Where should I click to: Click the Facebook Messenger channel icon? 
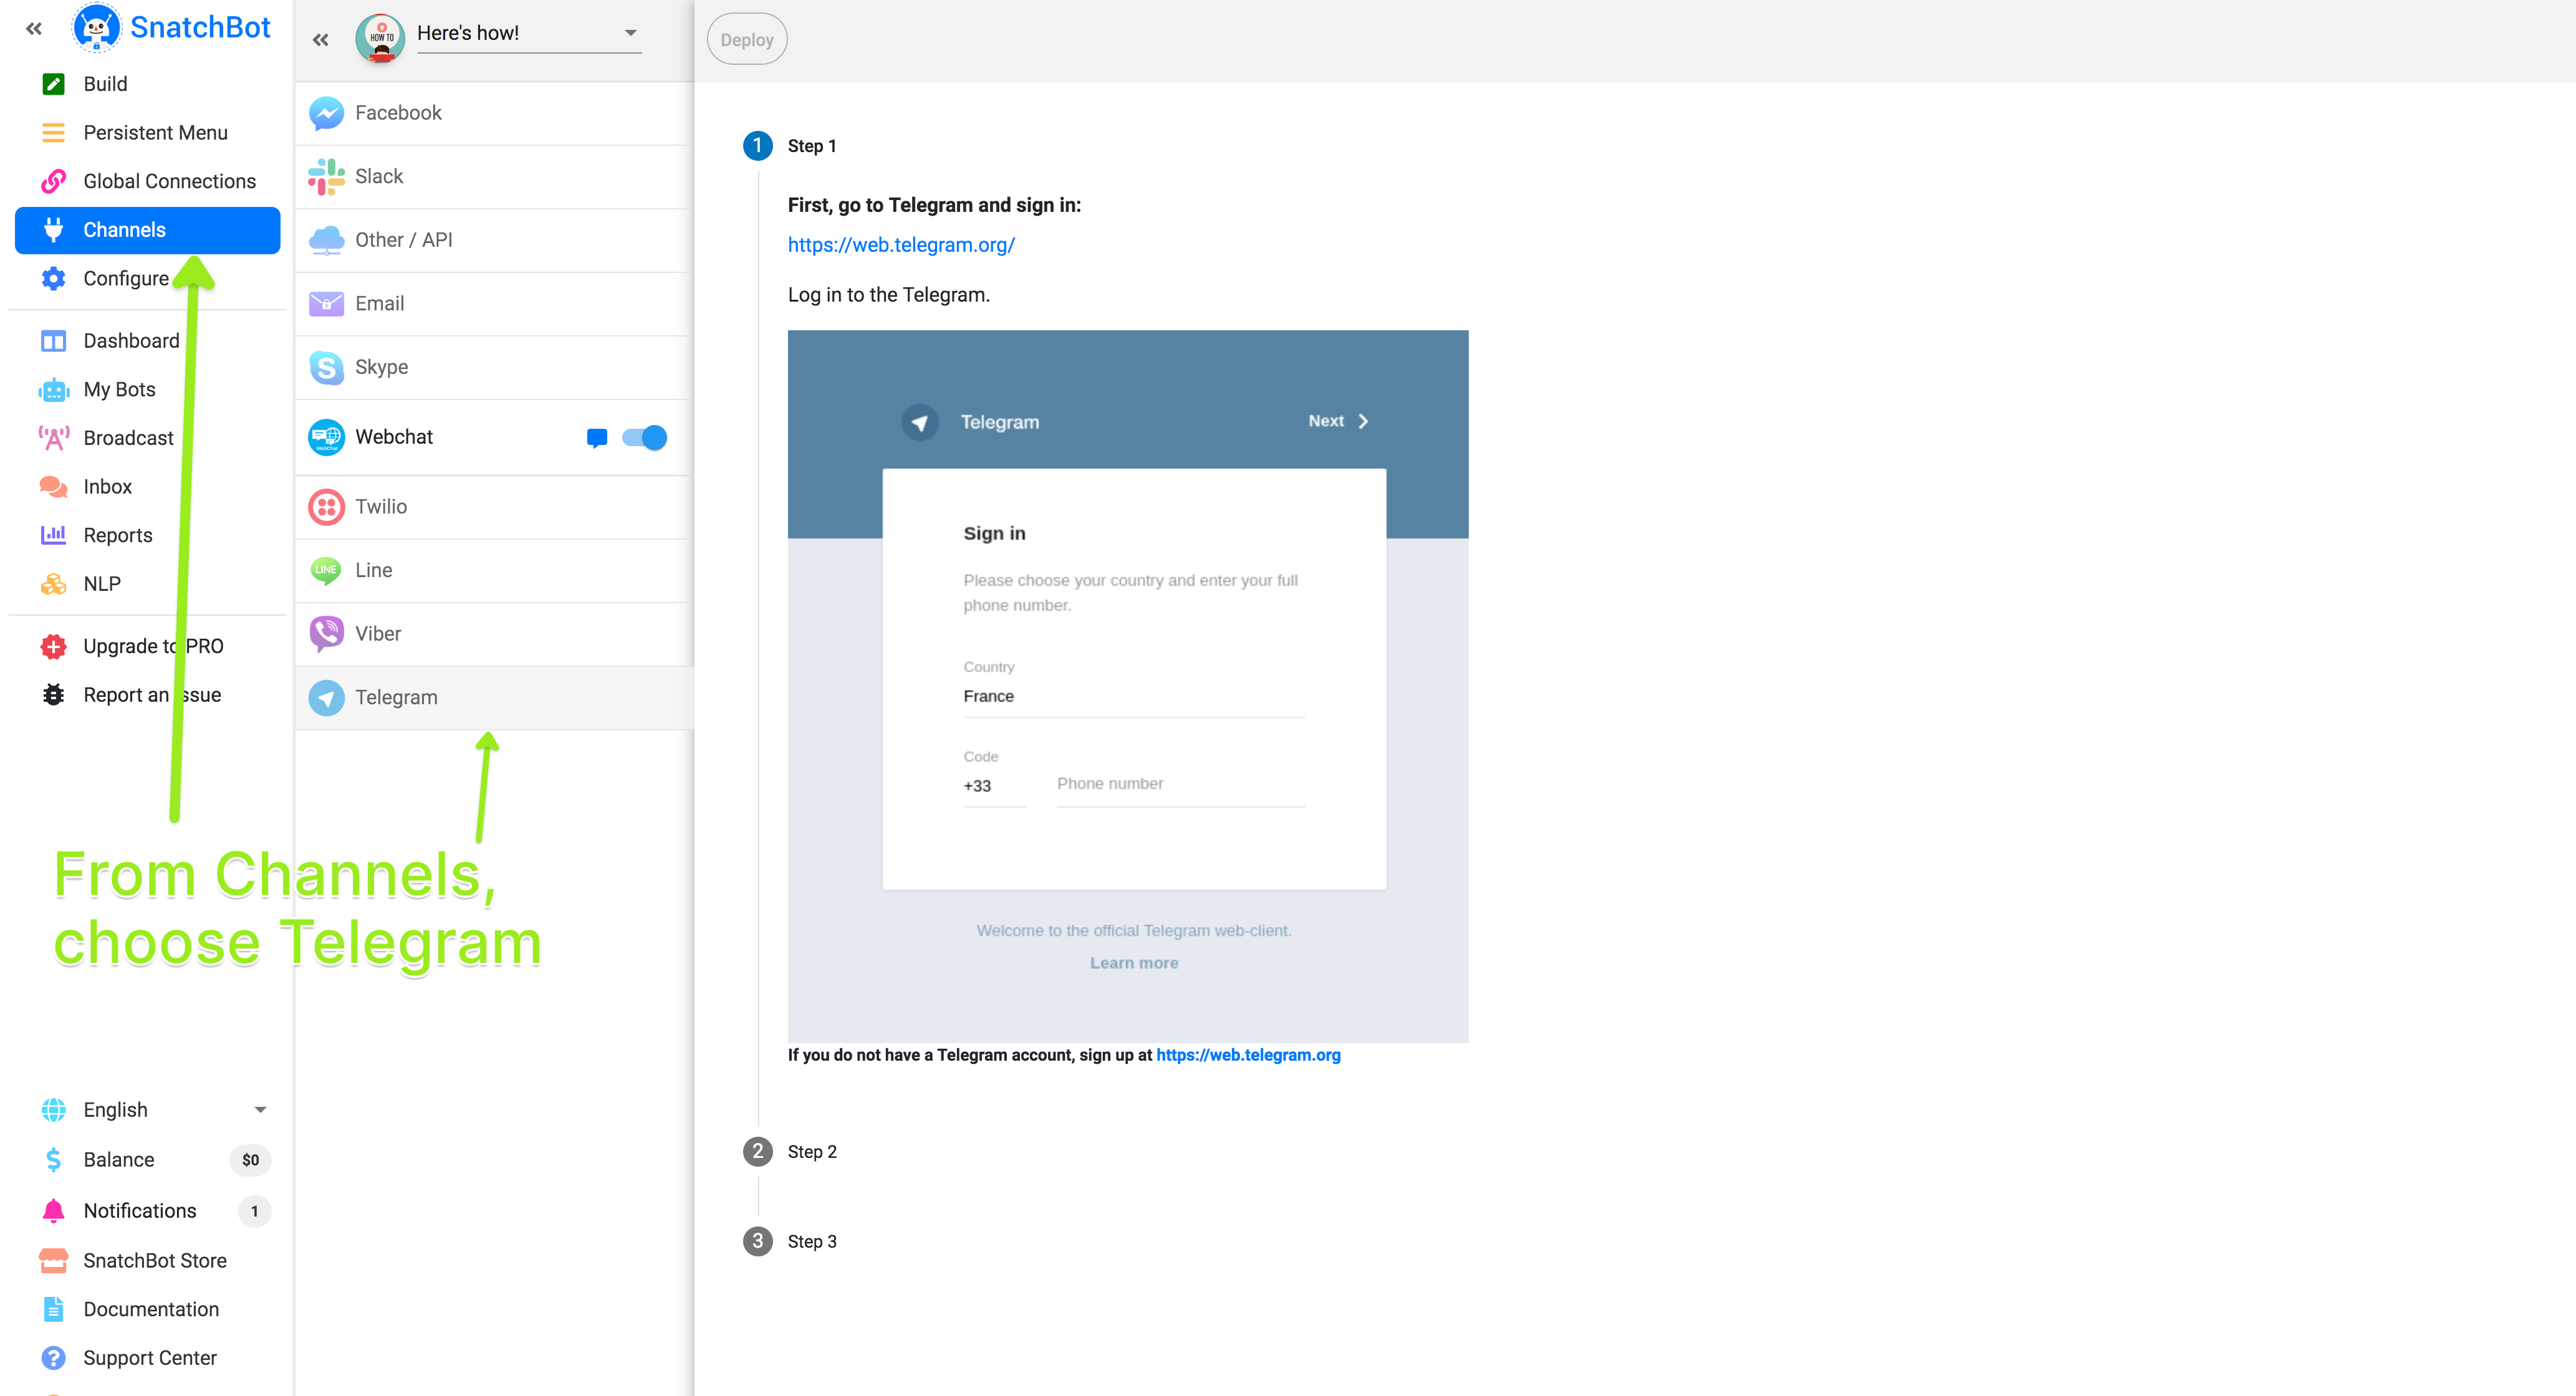[x=326, y=113]
